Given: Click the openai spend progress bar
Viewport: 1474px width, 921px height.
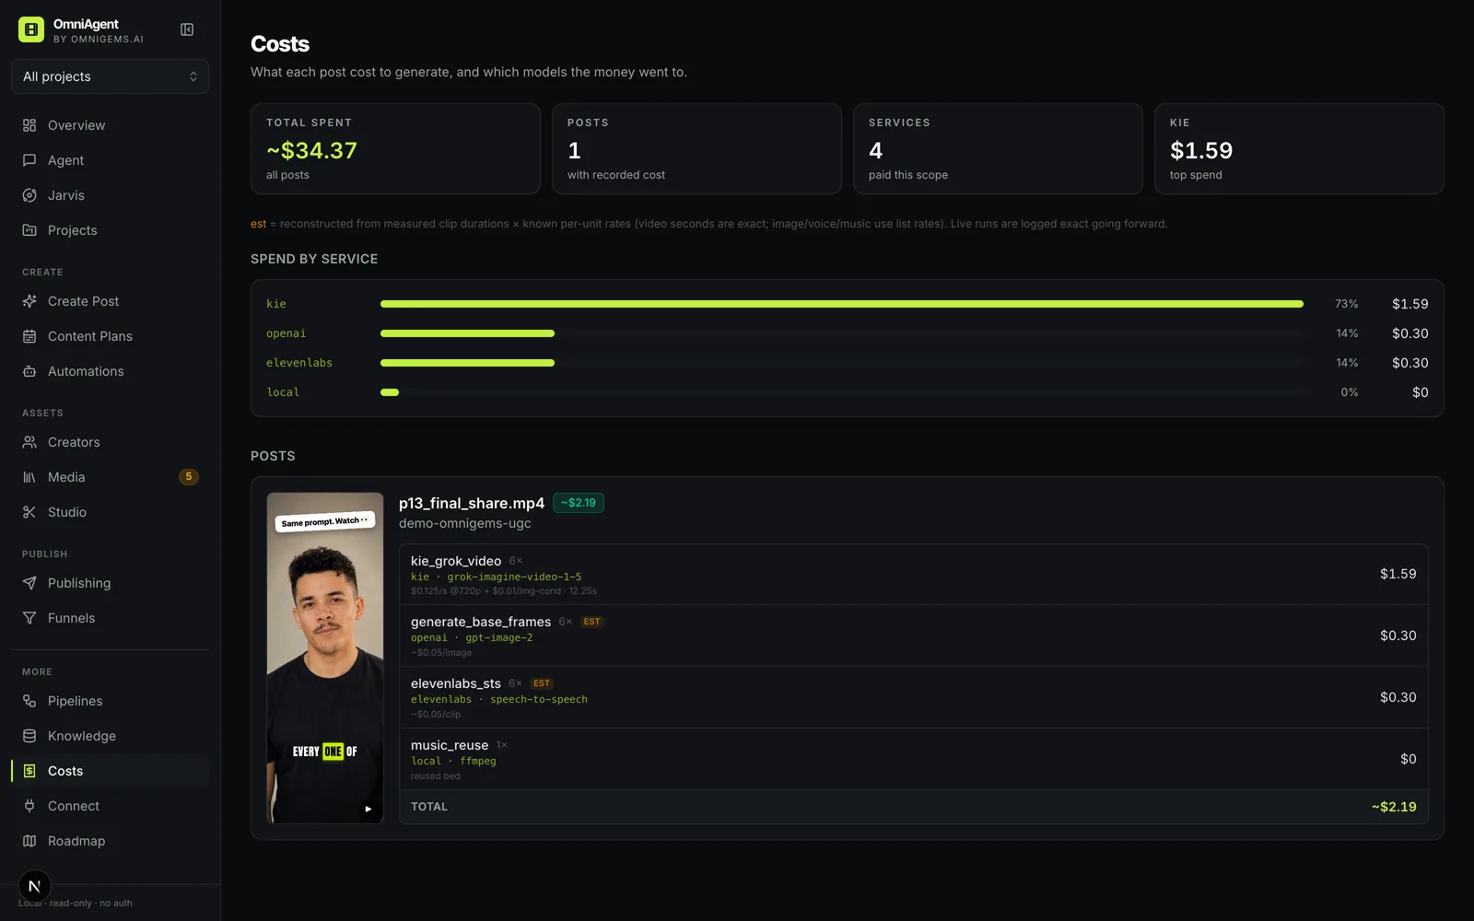Looking at the screenshot, I should (842, 333).
